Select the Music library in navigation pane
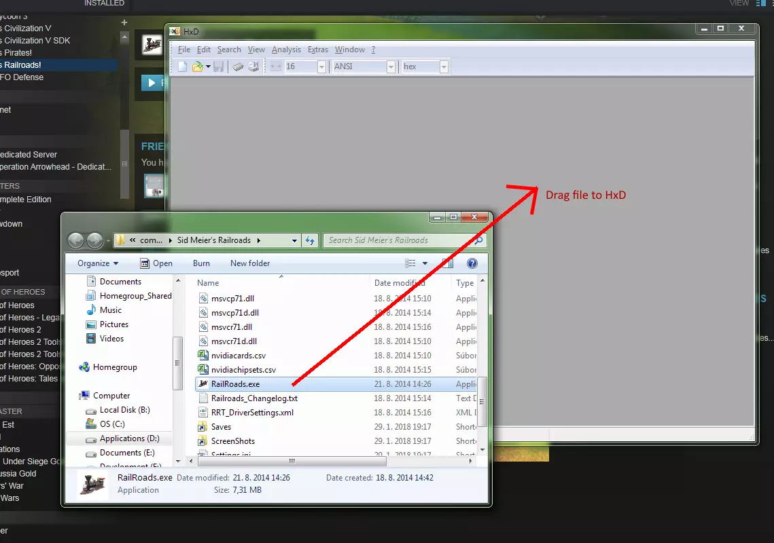 [110, 310]
